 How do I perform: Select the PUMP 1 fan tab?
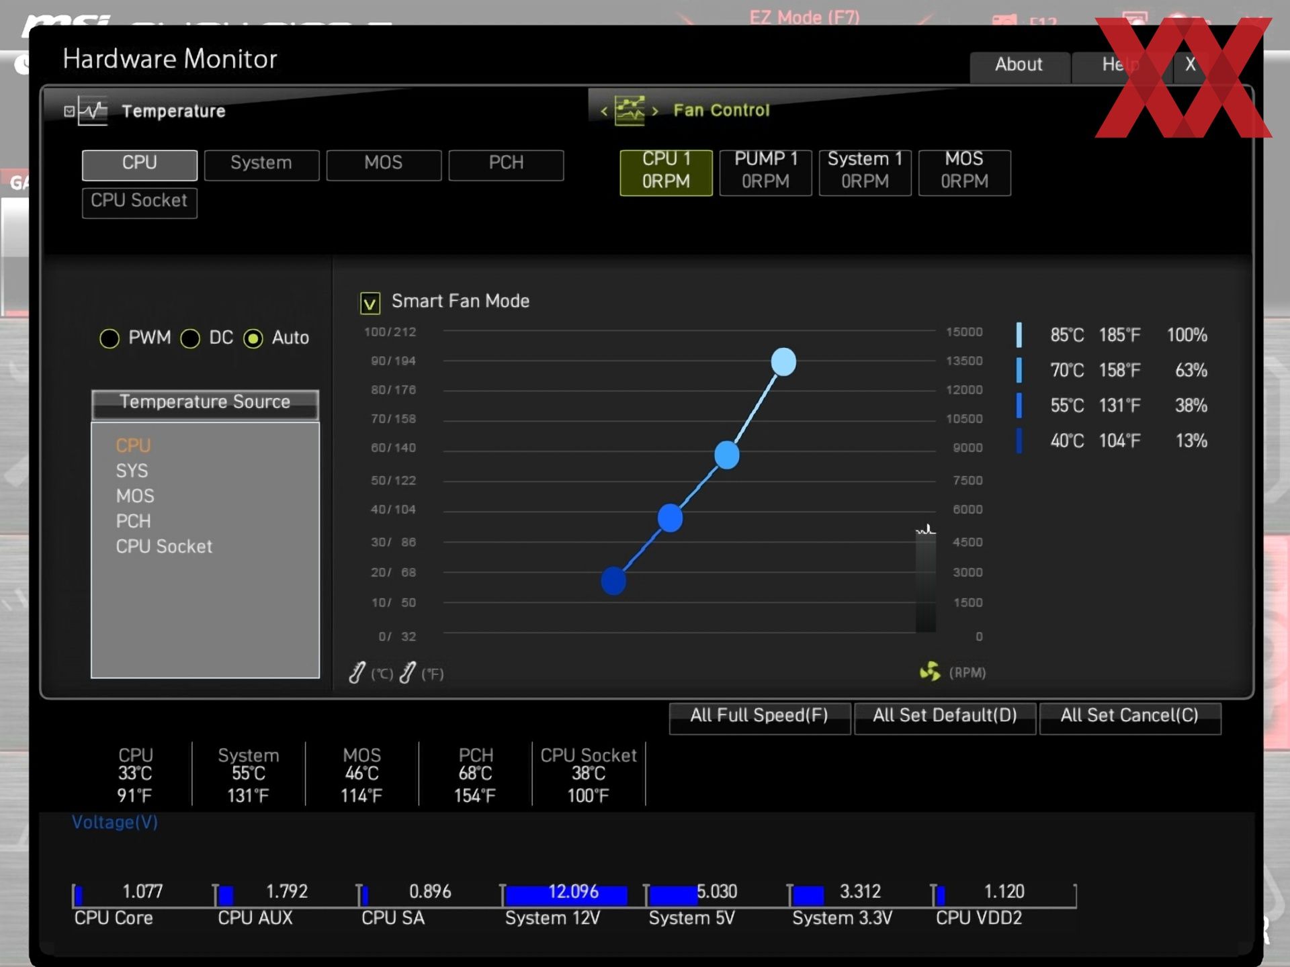click(765, 172)
